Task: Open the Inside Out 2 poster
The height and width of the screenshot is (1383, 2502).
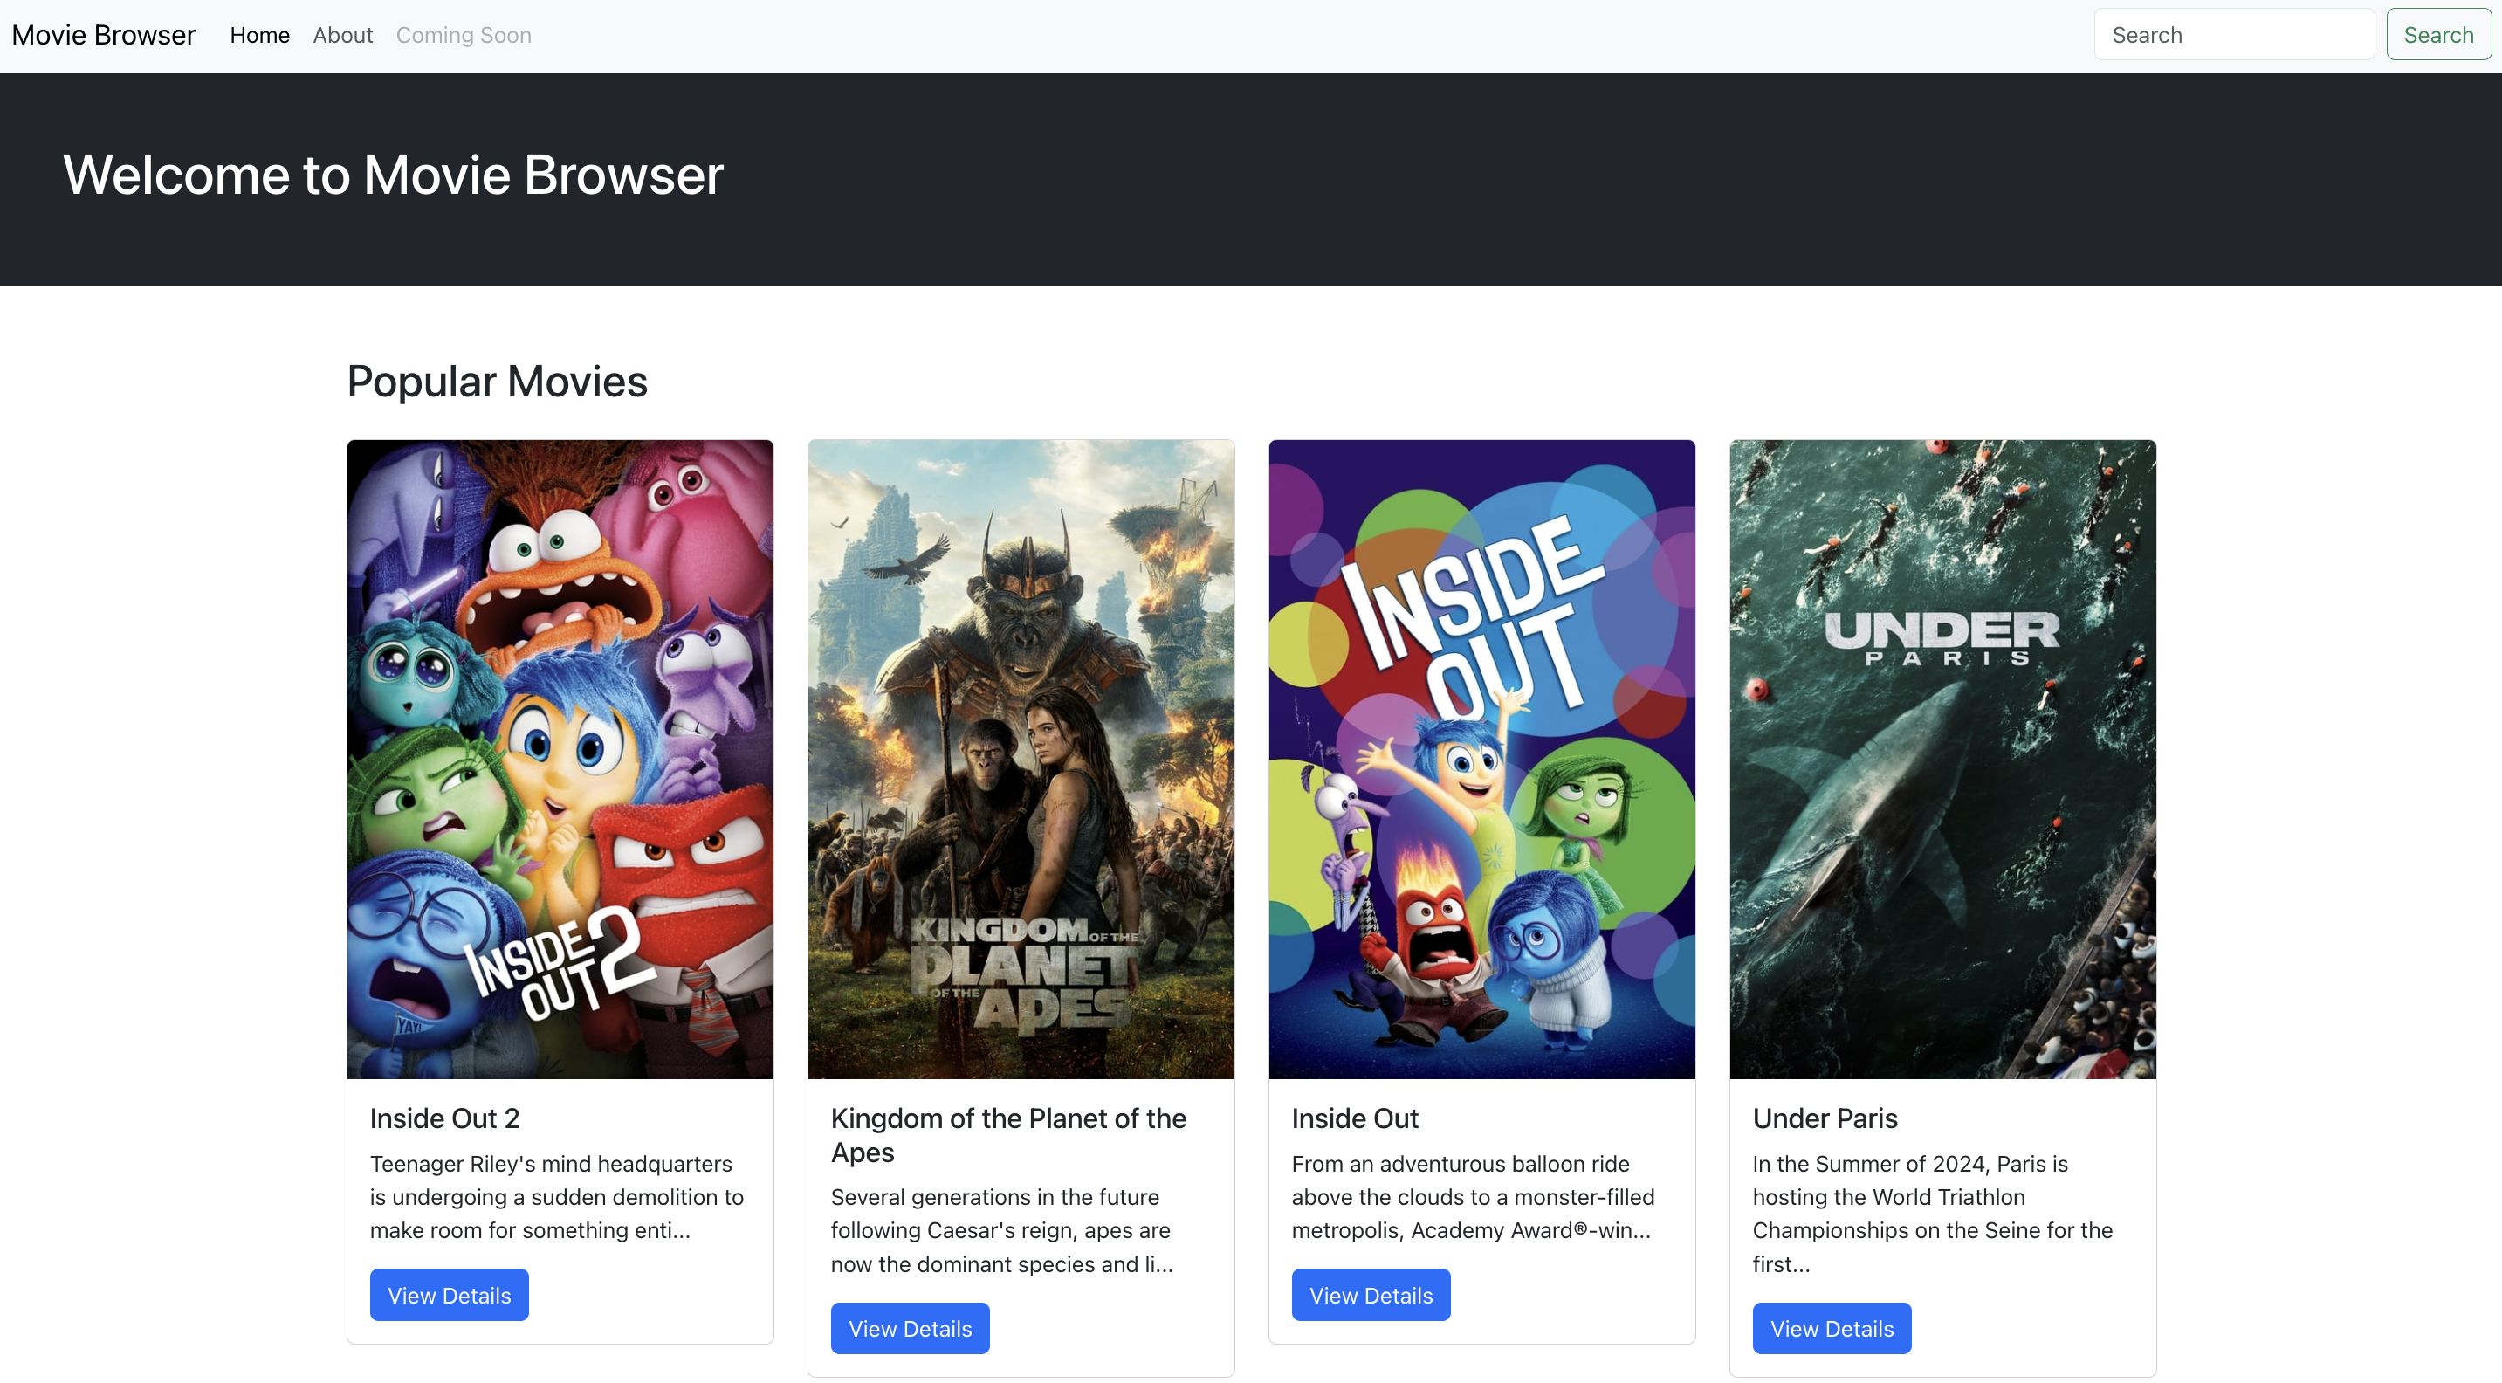Action: click(x=560, y=759)
